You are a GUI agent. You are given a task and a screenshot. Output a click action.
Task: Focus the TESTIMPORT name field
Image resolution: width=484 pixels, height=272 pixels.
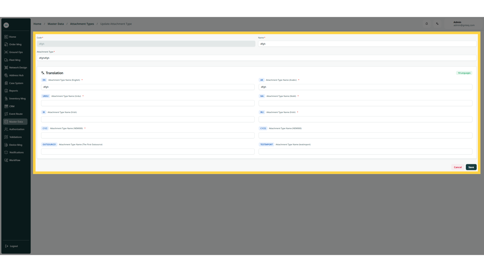(x=365, y=151)
